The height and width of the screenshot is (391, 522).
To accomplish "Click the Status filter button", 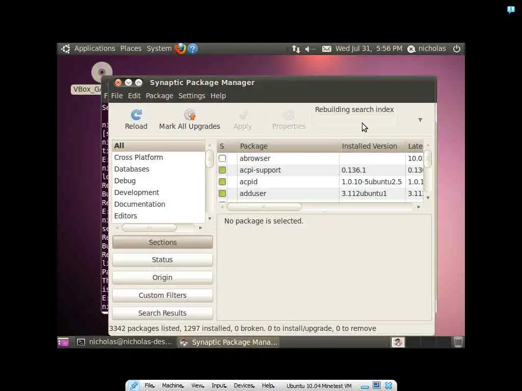I will click(163, 260).
